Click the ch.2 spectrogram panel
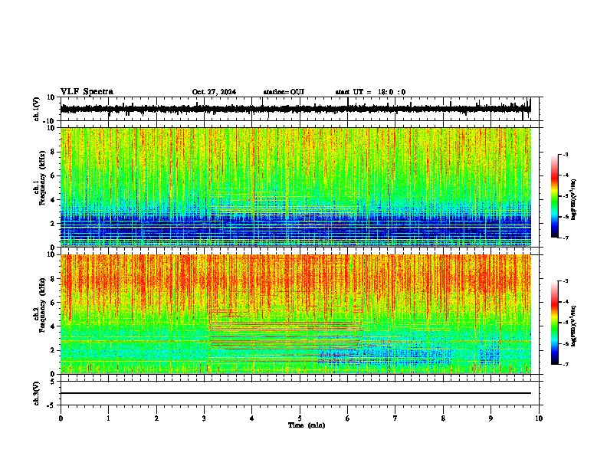This screenshot has width=607, height=469. click(x=295, y=314)
